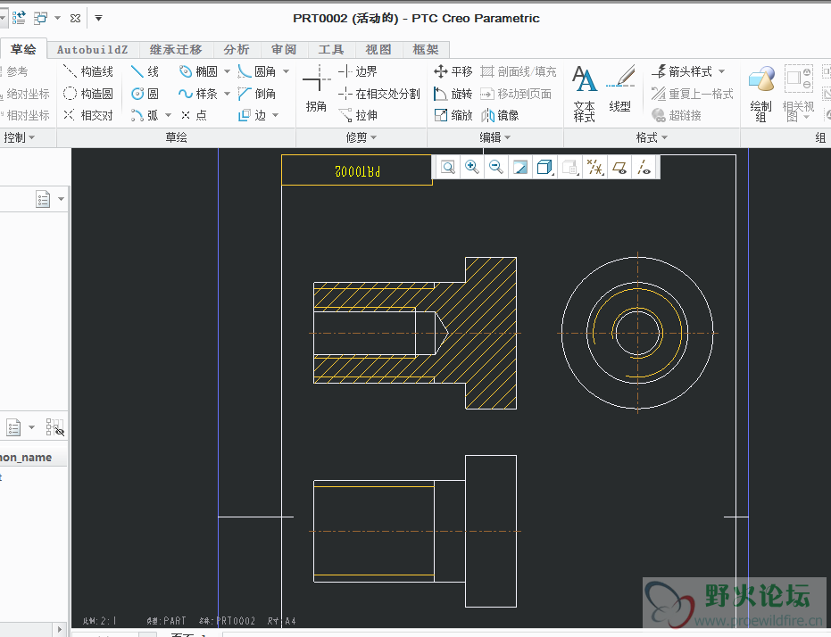The width and height of the screenshot is (831, 637).
Task: Expand the Trim (修剪) group menu
Action: pos(361,137)
